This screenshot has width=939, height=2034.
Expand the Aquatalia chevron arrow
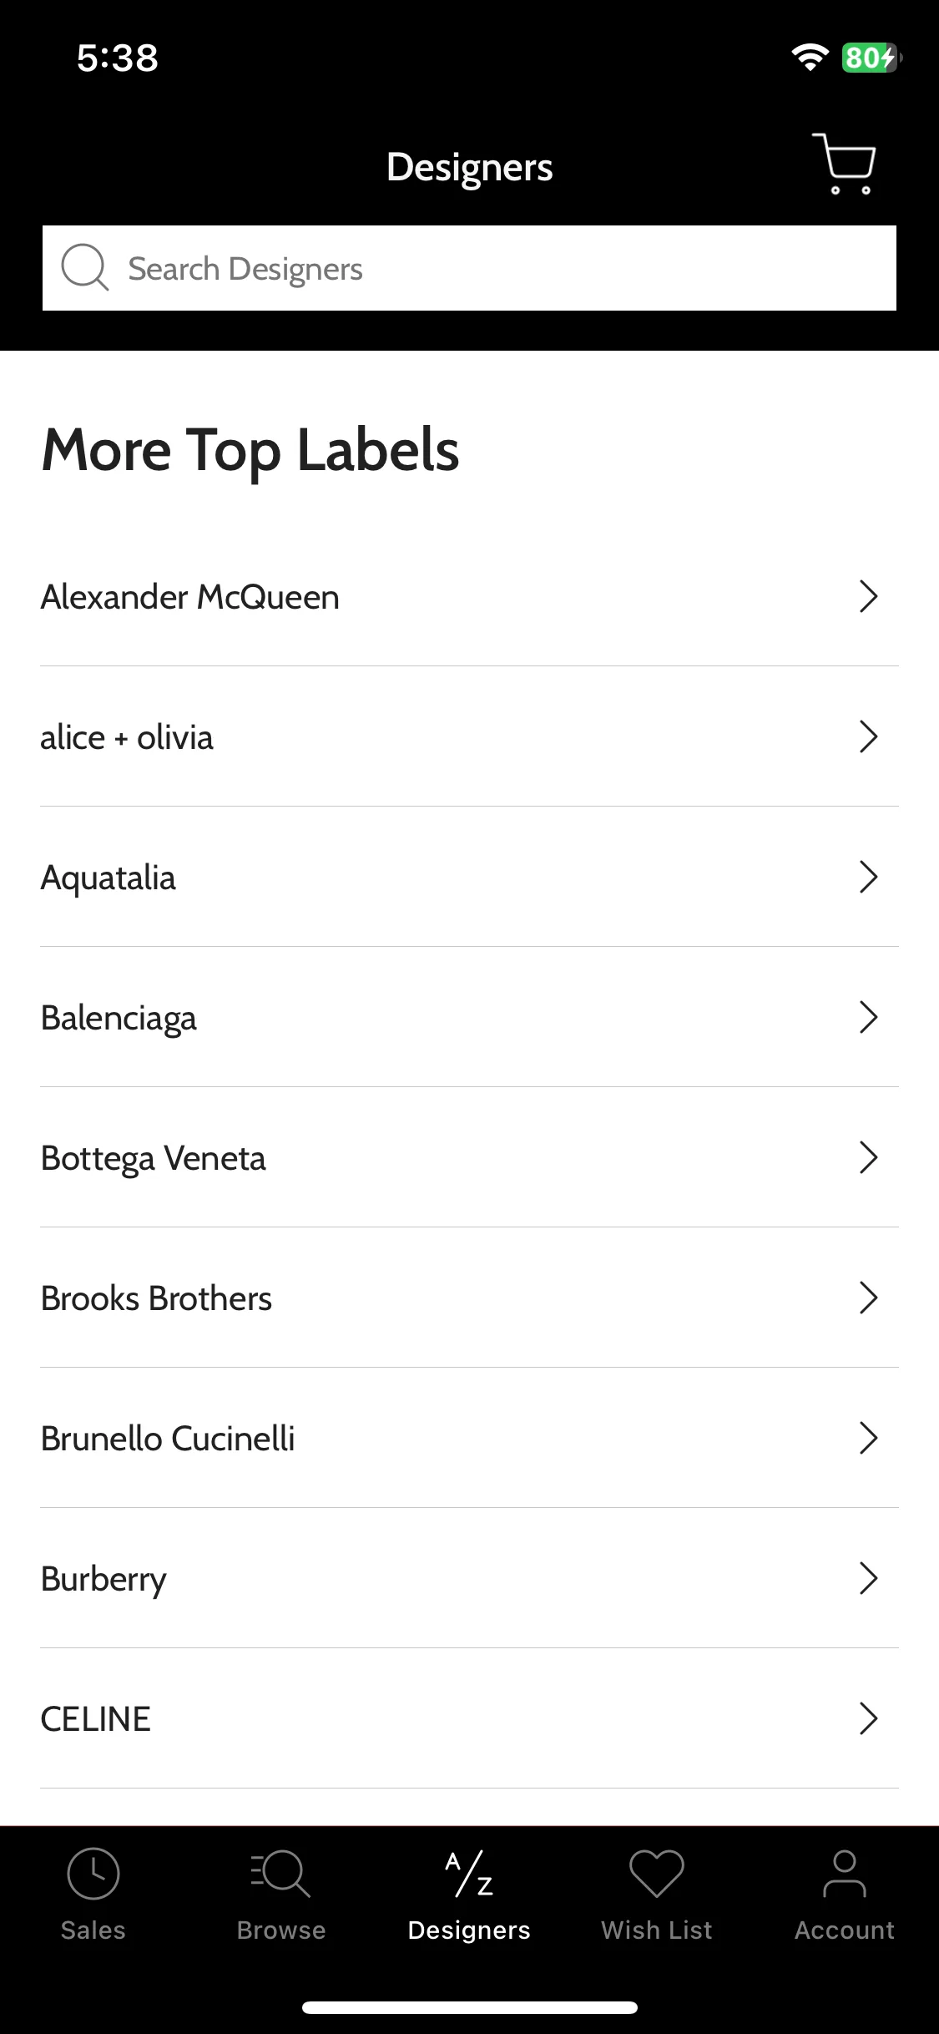[869, 877]
